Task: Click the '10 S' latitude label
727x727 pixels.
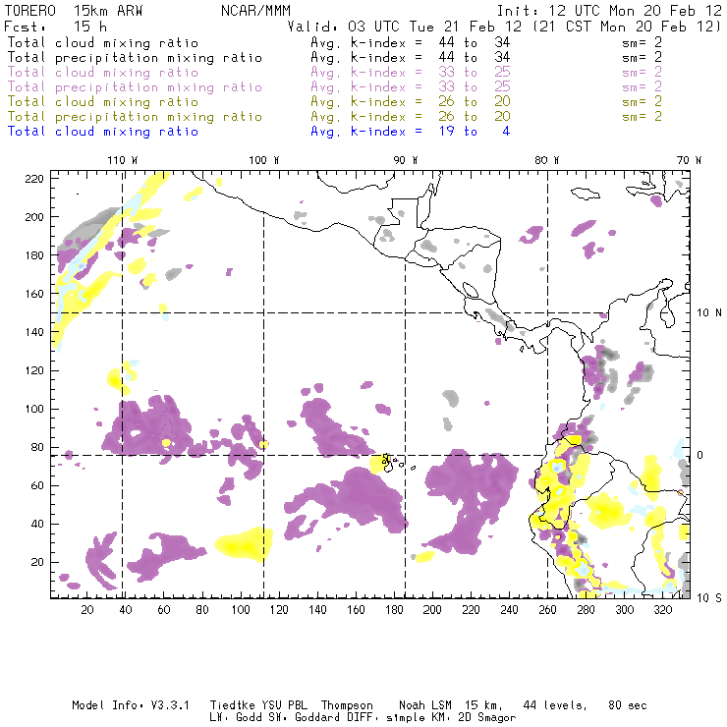Action: [x=709, y=598]
